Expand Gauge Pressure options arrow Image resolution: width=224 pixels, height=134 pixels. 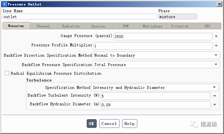tap(216, 37)
